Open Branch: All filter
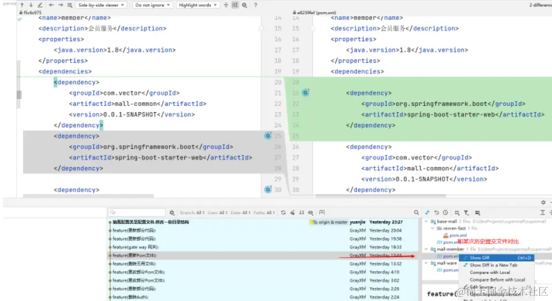This screenshot has height=301, width=552. pos(192,213)
